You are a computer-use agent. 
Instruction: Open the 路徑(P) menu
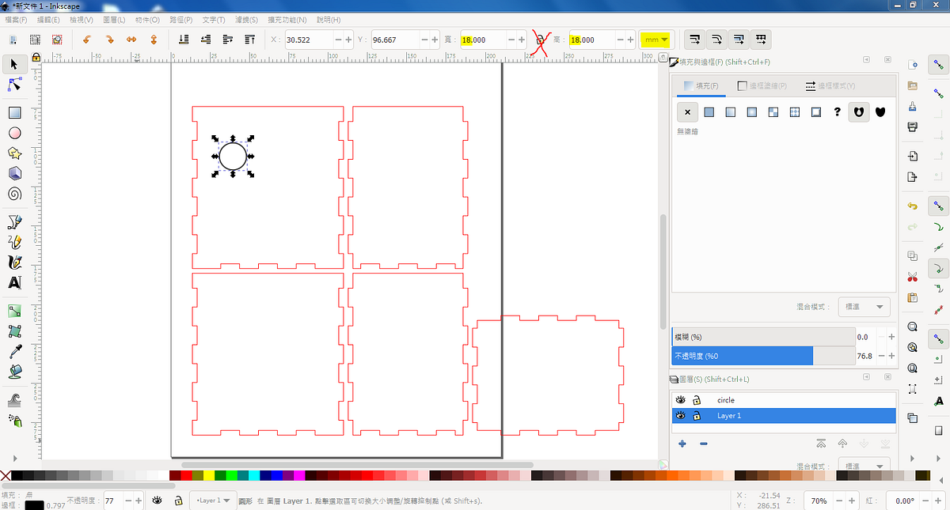182,19
